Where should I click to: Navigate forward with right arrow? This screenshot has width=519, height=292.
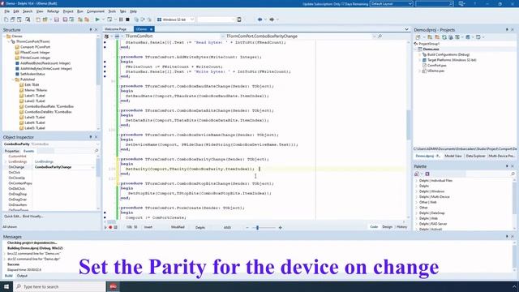point(272,19)
